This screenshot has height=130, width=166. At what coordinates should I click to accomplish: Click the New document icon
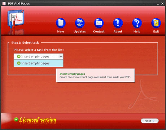coord(61,23)
